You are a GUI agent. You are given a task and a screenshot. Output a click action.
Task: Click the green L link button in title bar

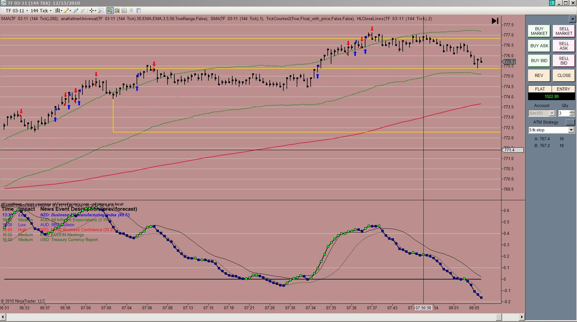coord(552,3)
